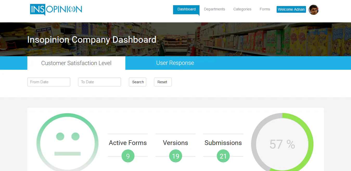Open the user profile avatar
The height and width of the screenshot is (171, 351).
(314, 10)
